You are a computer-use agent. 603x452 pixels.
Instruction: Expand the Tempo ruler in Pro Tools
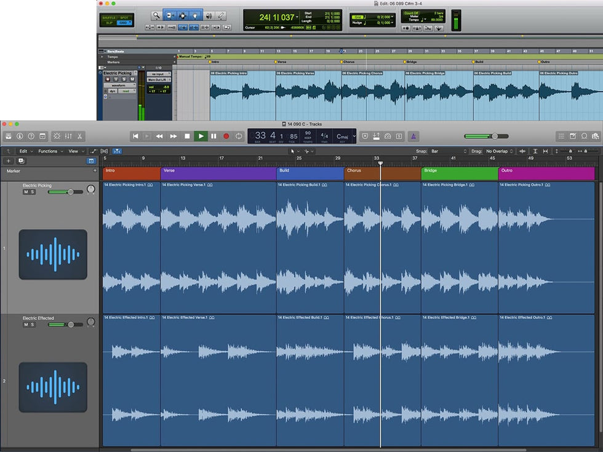[x=102, y=57]
